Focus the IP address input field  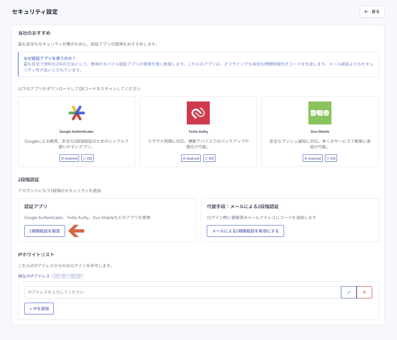pyautogui.click(x=182, y=292)
